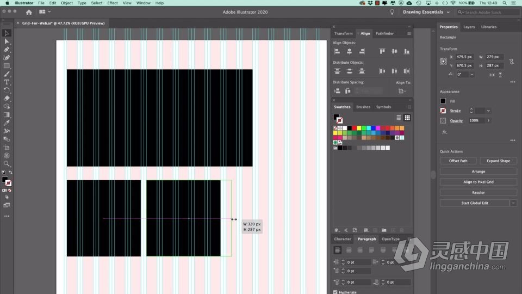
Task: Select the Curvature tool
Action: pos(7,58)
